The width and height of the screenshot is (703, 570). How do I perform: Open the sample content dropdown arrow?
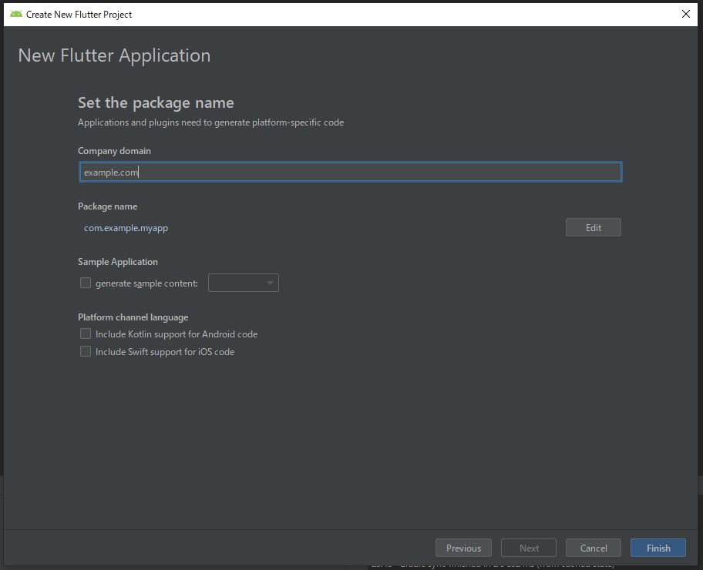(x=270, y=283)
